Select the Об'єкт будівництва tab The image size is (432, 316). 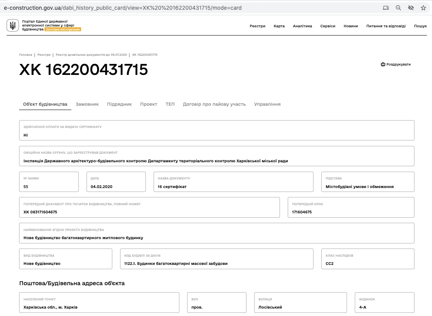point(45,104)
